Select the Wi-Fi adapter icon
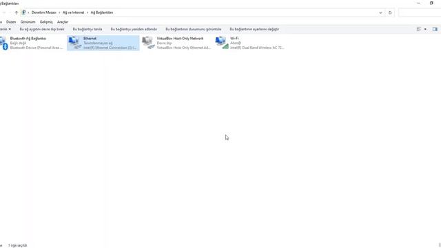Screen dimensions: 441x248 222,43
